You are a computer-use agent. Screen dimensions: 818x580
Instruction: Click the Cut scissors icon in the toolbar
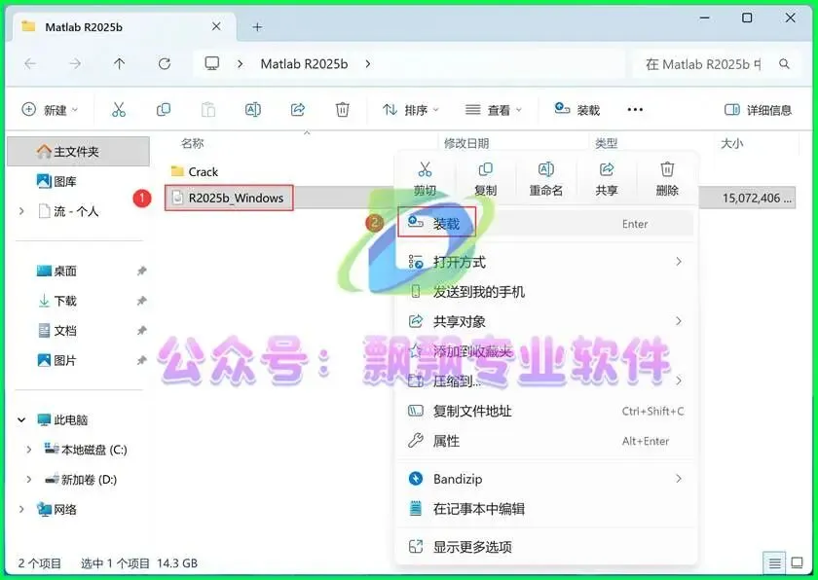(119, 109)
